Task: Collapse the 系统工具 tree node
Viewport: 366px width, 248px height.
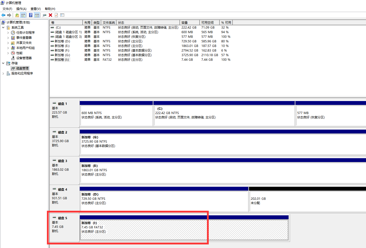Action: [x=3, y=28]
